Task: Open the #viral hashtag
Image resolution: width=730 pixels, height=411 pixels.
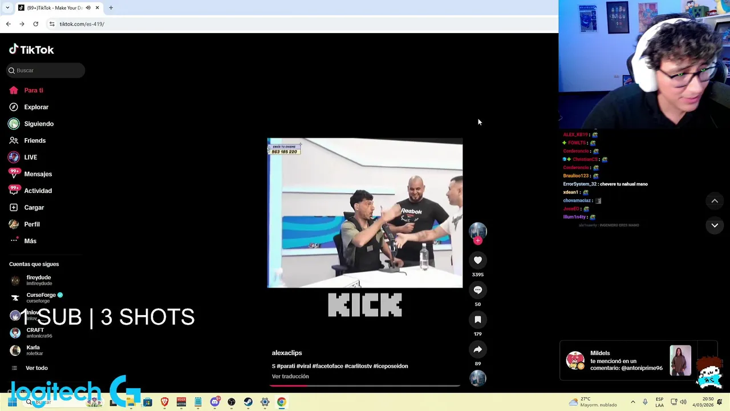Action: click(x=303, y=366)
